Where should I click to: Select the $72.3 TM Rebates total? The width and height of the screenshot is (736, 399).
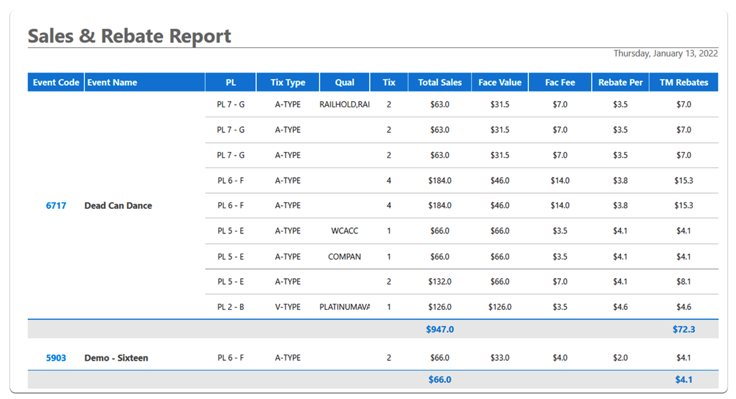click(x=684, y=329)
